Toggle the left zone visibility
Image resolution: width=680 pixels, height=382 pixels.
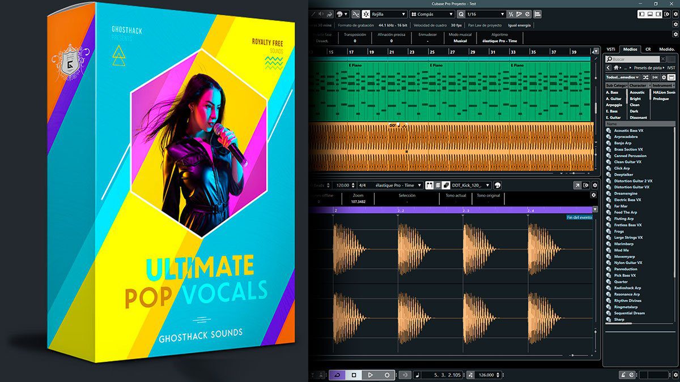point(641,14)
